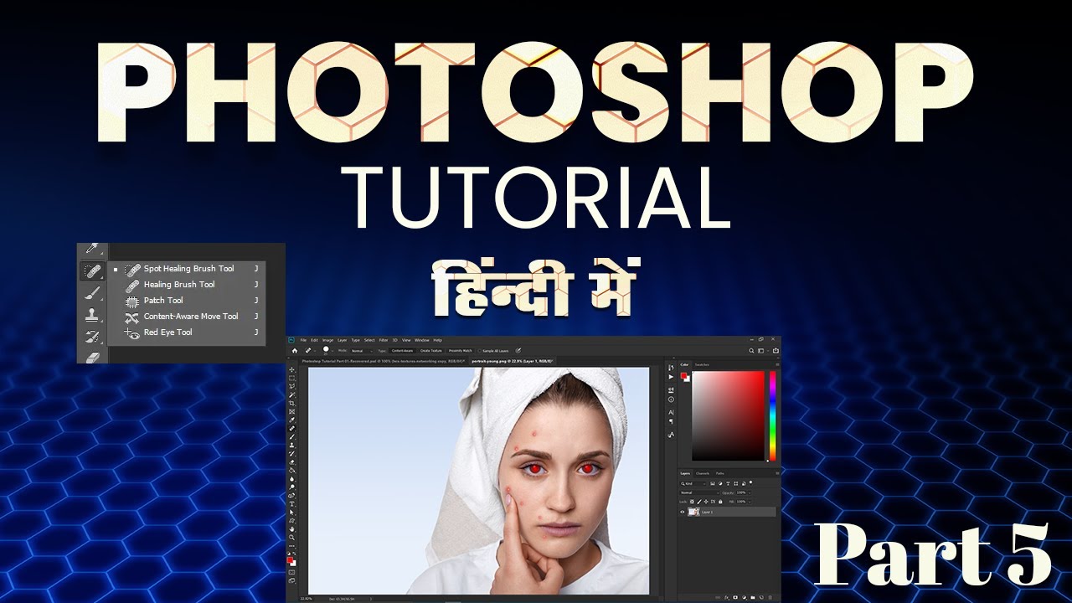Toggle pixel layer filter icon
The width and height of the screenshot is (1072, 603).
713,483
